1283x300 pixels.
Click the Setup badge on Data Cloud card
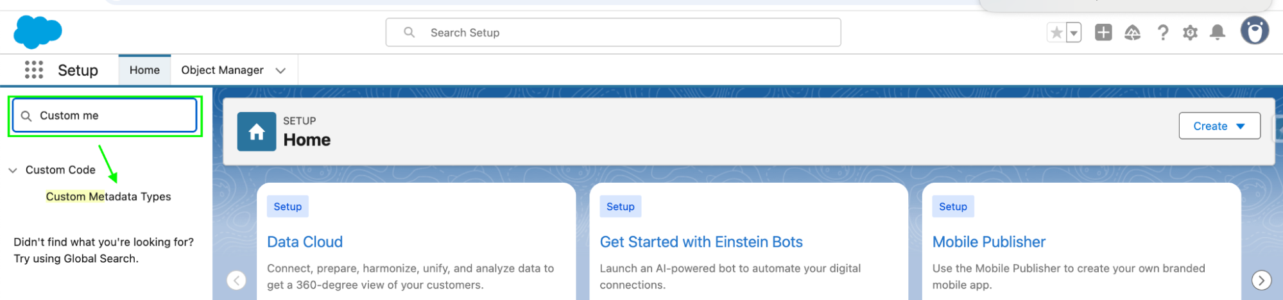coord(288,206)
